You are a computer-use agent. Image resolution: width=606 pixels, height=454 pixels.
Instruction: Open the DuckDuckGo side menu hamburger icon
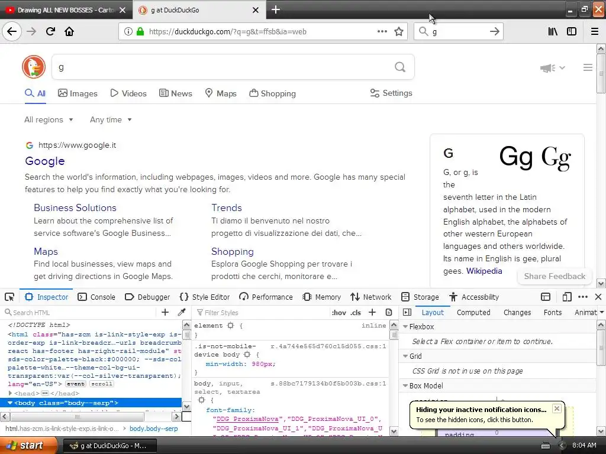(588, 67)
